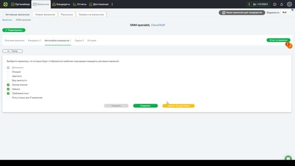Open the three-dot more menu

pyautogui.click(x=112, y=4)
